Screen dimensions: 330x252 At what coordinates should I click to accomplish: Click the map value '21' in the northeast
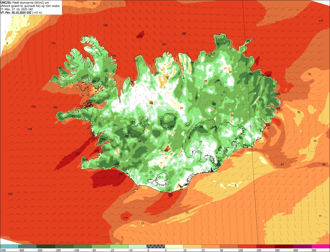230,72
